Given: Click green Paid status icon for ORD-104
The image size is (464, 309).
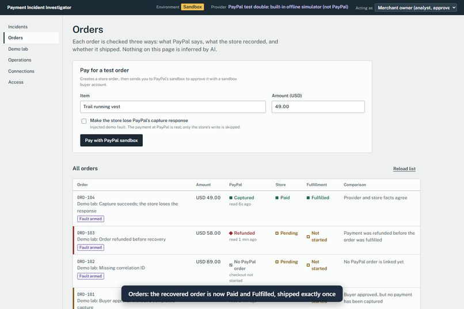Looking at the screenshot, I should [x=277, y=198].
